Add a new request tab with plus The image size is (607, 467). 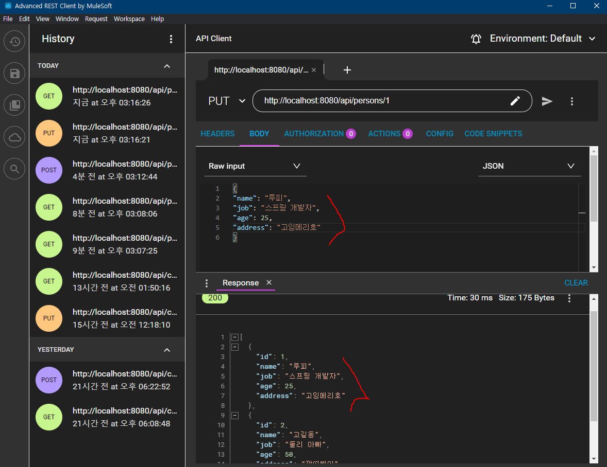[347, 70]
